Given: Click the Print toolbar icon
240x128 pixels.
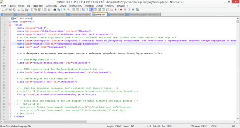Looking at the screenshot, I should tap(26, 10).
